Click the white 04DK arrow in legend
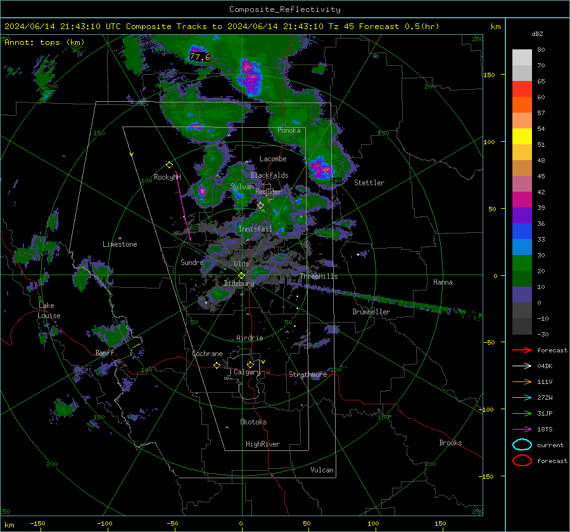Screen dimensions: 570x532 pos(522,366)
